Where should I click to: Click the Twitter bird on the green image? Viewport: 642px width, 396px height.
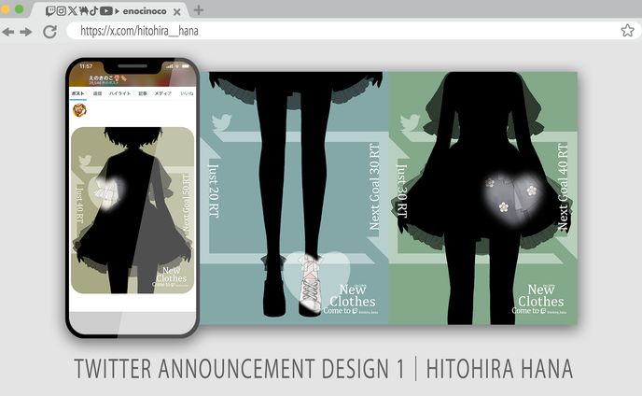pyautogui.click(x=410, y=122)
